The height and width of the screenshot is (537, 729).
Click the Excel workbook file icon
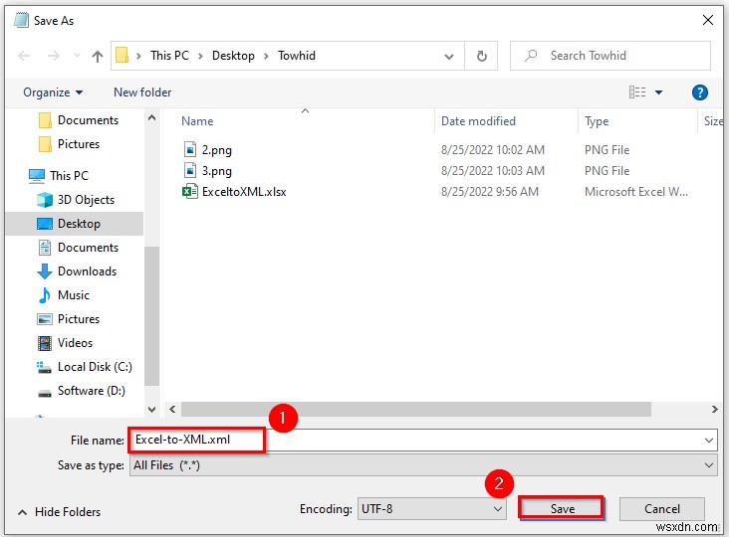(x=189, y=191)
